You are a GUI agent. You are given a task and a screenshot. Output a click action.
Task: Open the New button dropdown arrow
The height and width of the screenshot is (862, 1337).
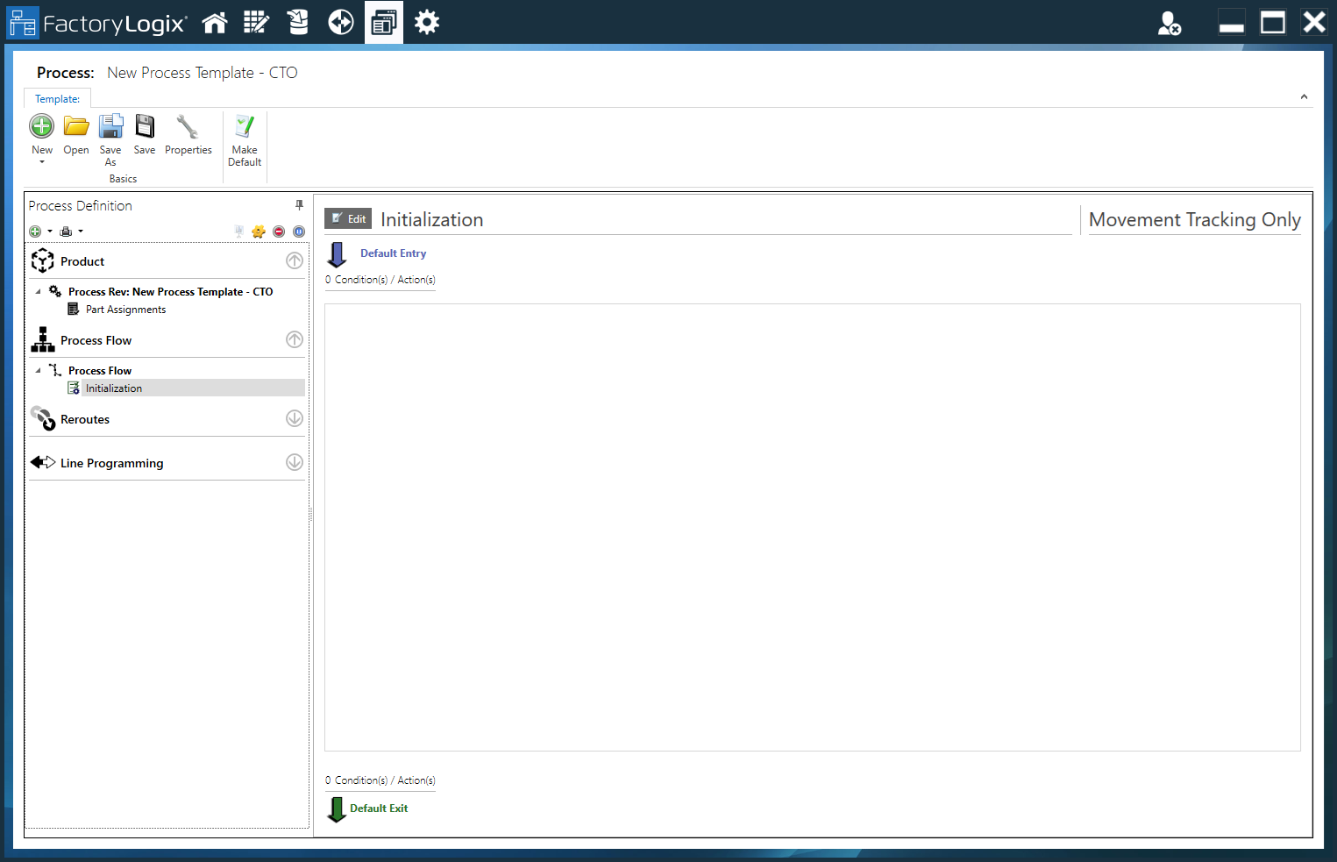41,161
